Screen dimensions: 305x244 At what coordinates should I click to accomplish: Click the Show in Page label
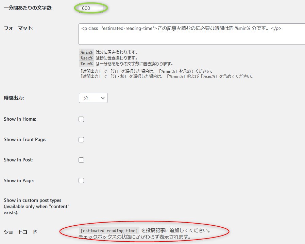(19, 180)
